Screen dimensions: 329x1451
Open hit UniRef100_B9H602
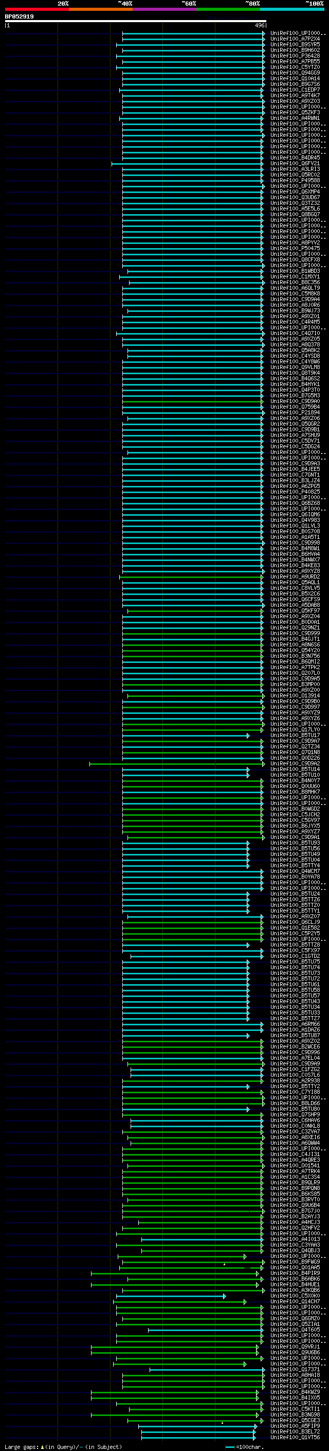[295, 50]
